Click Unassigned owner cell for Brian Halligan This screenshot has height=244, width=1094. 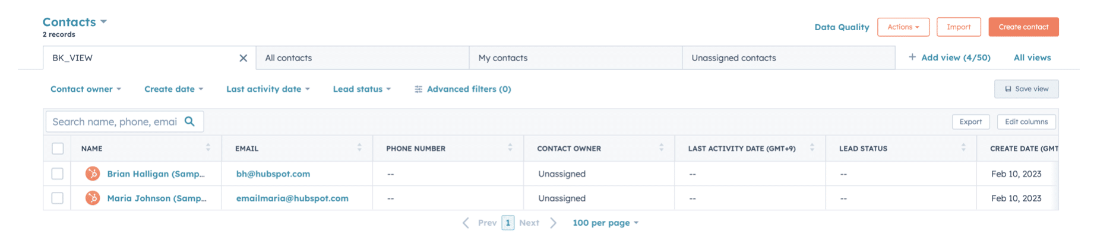[x=562, y=174]
